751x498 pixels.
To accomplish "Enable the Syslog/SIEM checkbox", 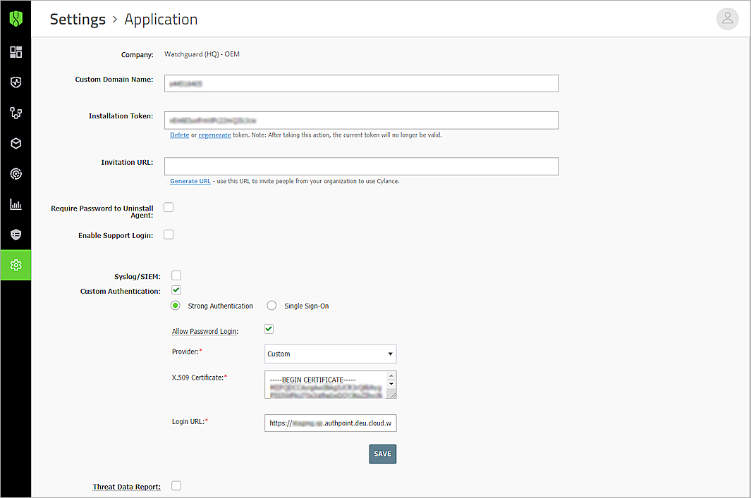I will tap(176, 275).
